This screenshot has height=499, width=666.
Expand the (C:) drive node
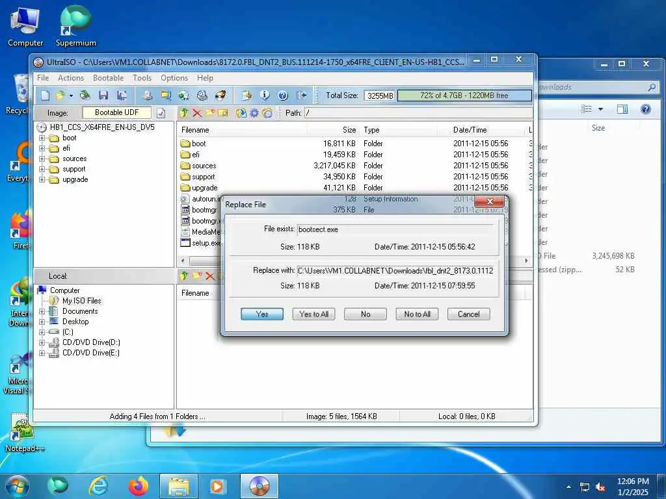(x=42, y=332)
